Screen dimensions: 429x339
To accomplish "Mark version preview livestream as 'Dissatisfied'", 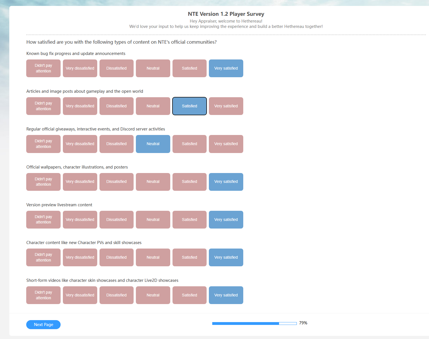I will coord(116,220).
